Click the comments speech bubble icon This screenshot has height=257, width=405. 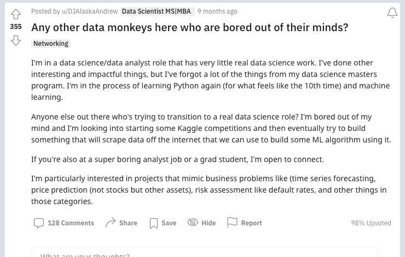pyautogui.click(x=39, y=223)
